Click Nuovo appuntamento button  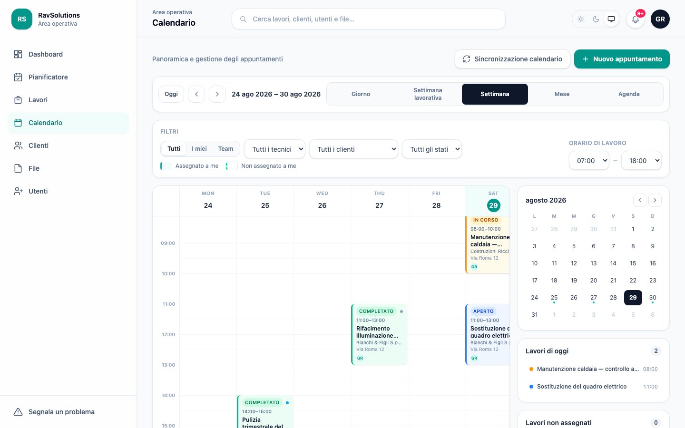(x=622, y=59)
